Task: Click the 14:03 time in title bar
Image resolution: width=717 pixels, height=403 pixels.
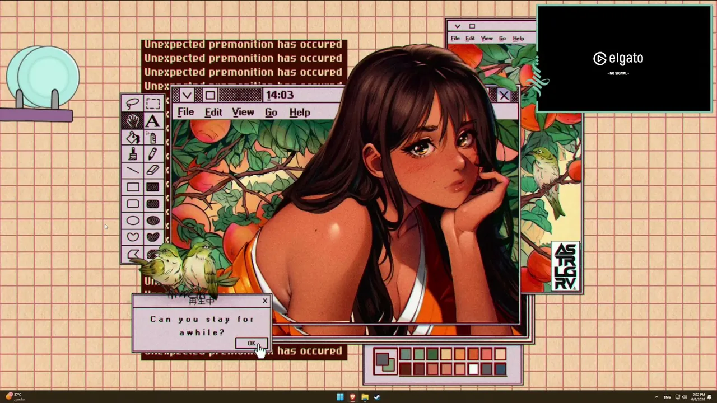Action: coord(280,95)
